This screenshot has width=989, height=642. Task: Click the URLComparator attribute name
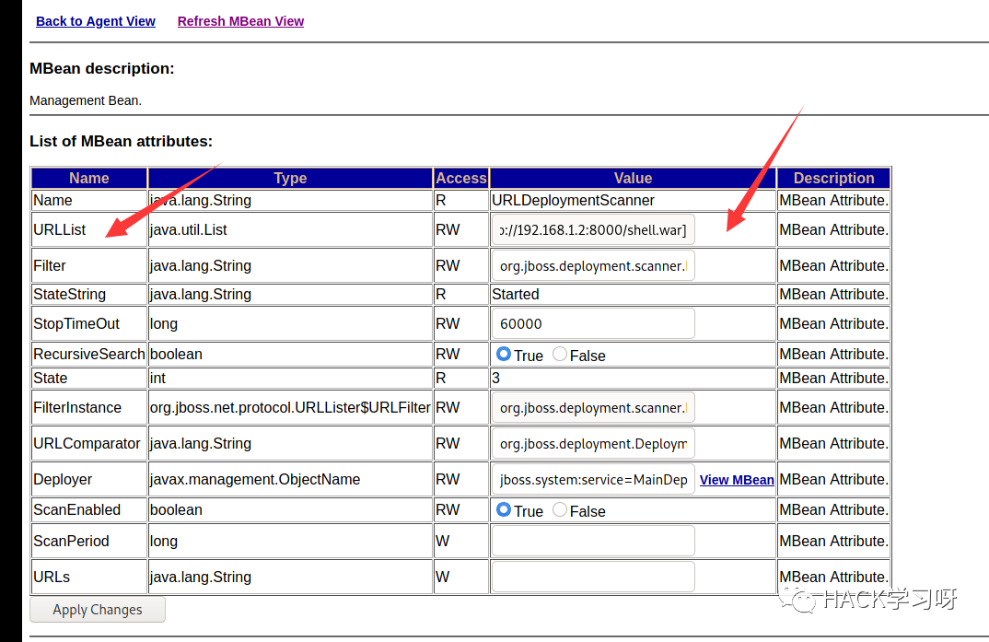click(87, 444)
